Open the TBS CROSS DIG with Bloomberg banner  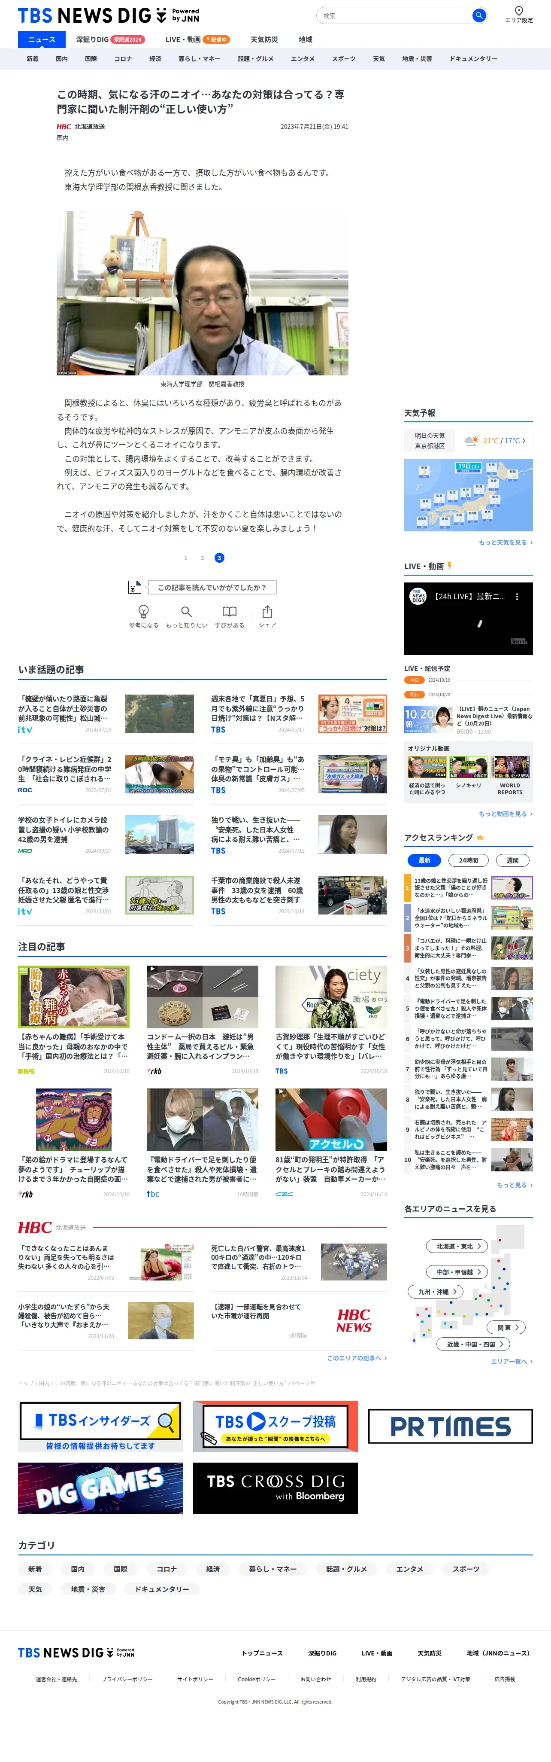(275, 1488)
